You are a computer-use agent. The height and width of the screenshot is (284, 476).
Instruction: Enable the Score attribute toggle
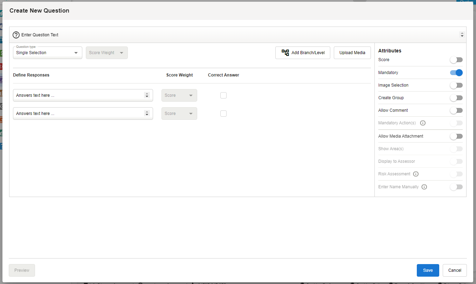(456, 60)
